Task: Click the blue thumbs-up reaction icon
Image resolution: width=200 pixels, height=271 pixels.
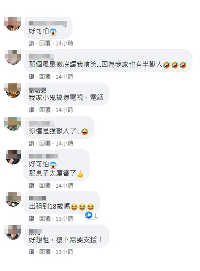Action: [89, 215]
